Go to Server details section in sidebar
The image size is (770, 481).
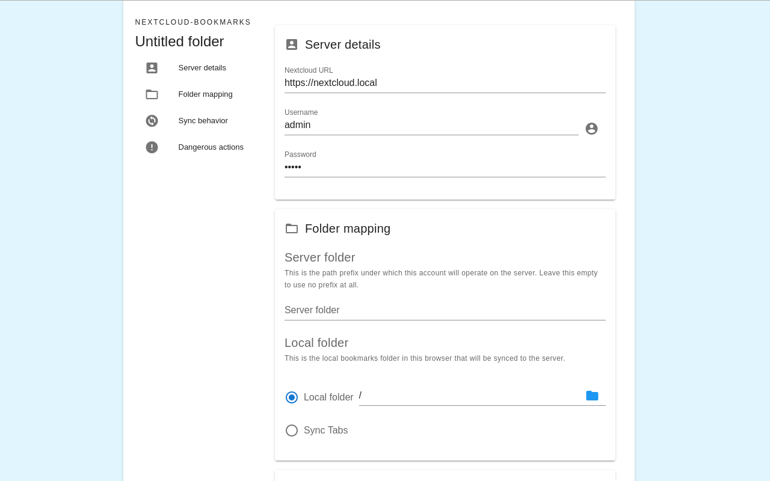tap(202, 68)
